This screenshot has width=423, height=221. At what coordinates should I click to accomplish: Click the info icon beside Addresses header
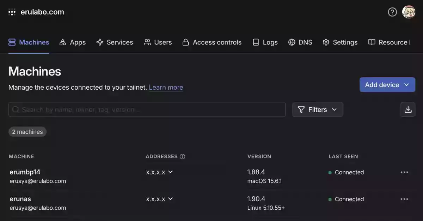click(x=182, y=156)
